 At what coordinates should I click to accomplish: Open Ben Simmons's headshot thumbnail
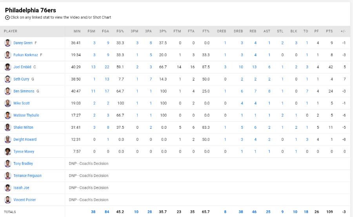(8, 91)
